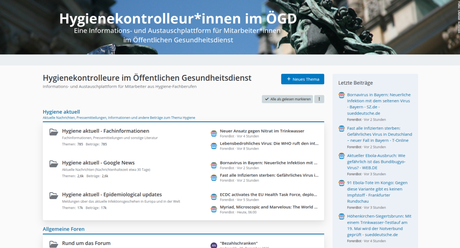The image size is (460, 248).
Task: Click ForenBot avatar next to Lebensbedrohliches Virus post
Action: (214, 146)
